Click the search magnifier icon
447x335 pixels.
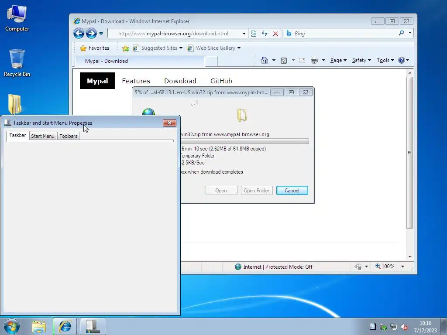(x=402, y=33)
